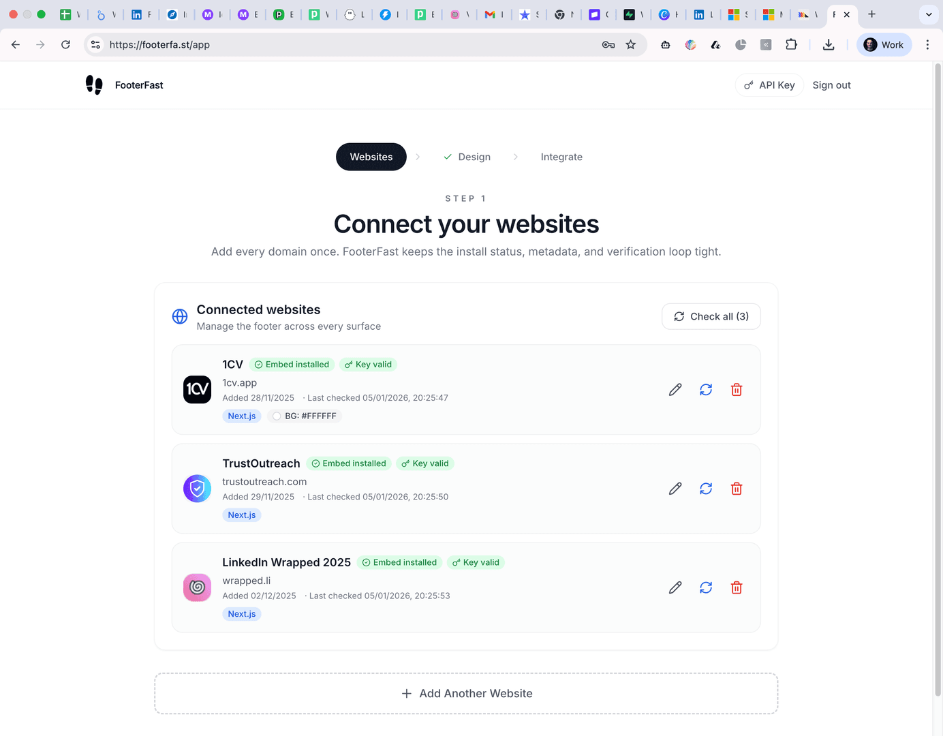Refresh status check for 1CV website
The width and height of the screenshot is (943, 736).
pyautogui.click(x=706, y=390)
